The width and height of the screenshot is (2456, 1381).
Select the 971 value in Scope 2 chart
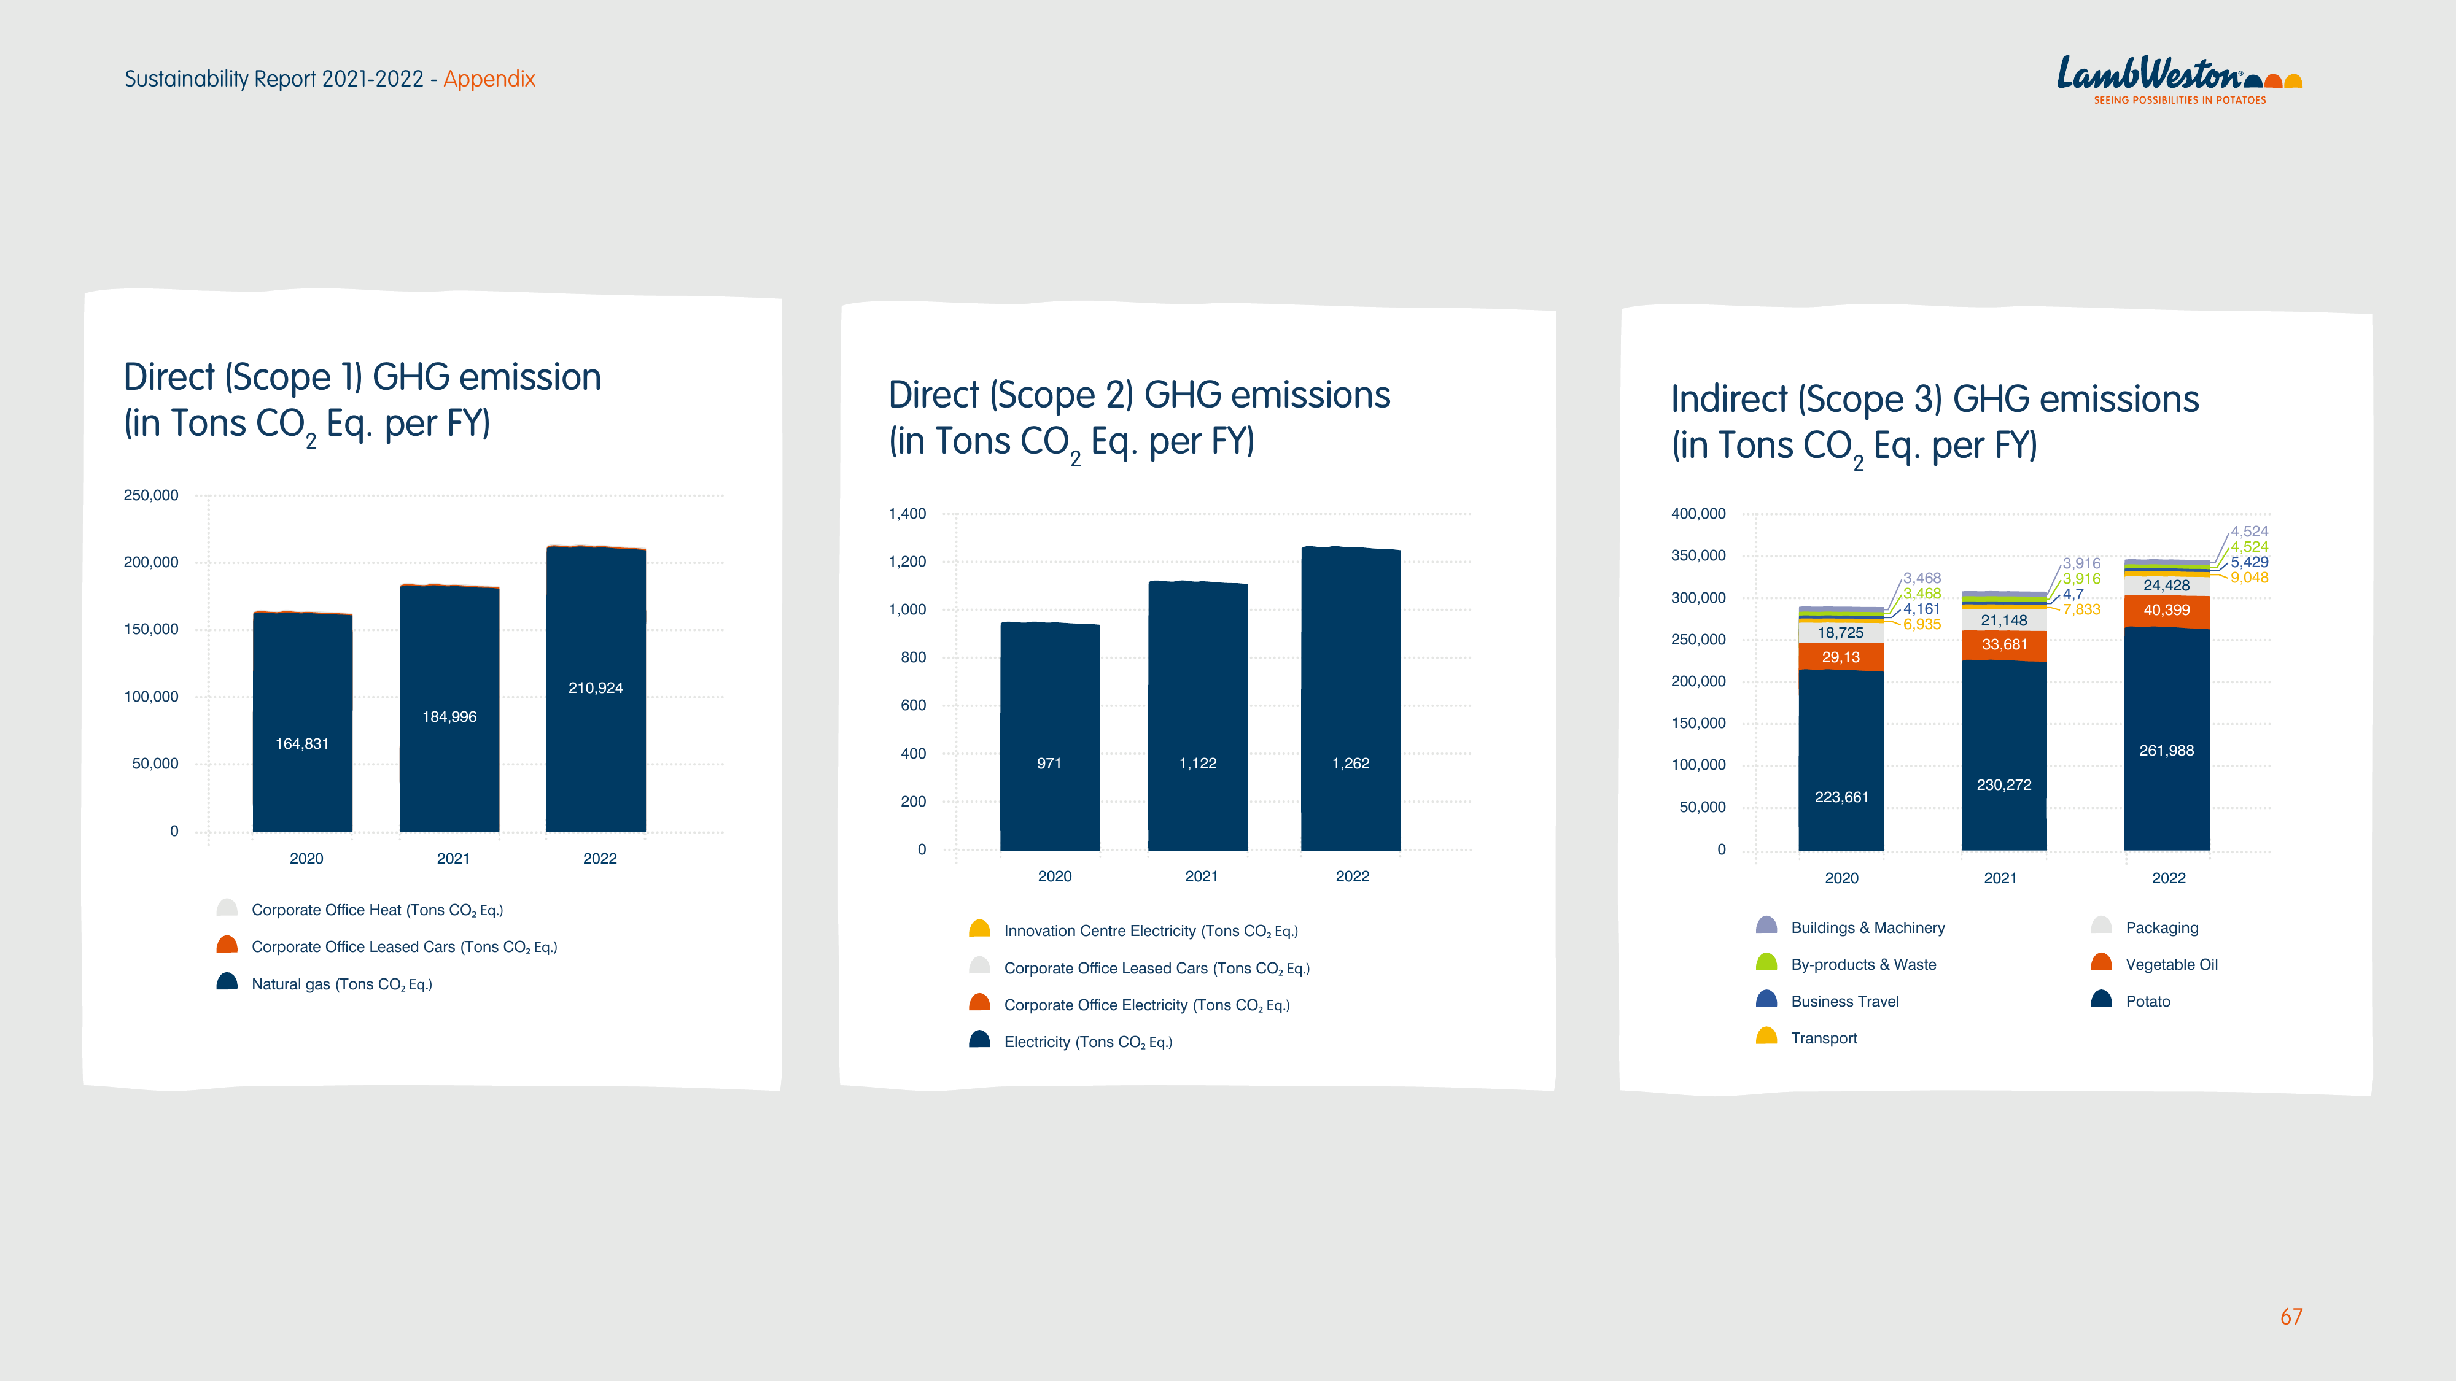[x=1049, y=764]
